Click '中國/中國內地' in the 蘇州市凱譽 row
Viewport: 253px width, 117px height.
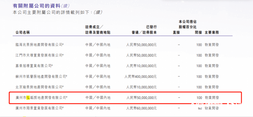tap(98, 76)
